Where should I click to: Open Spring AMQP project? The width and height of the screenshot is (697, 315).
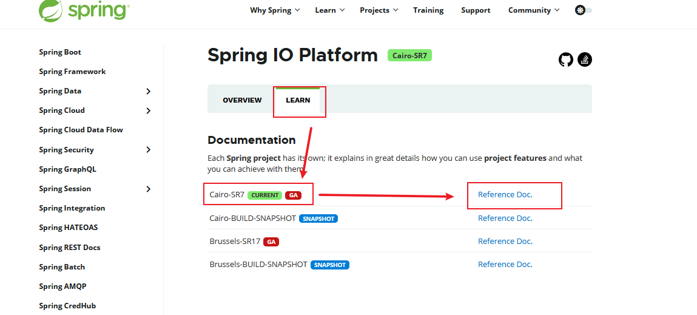[62, 286]
